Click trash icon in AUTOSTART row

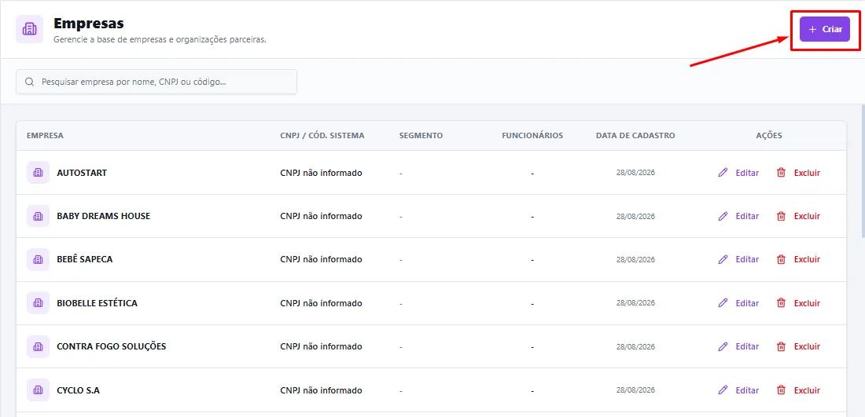pyautogui.click(x=781, y=173)
